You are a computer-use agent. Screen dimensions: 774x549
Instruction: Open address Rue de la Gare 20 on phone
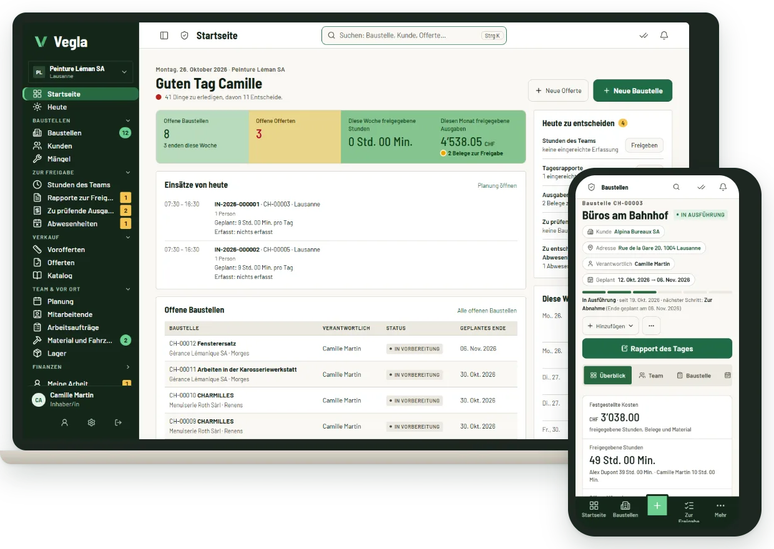[659, 248]
